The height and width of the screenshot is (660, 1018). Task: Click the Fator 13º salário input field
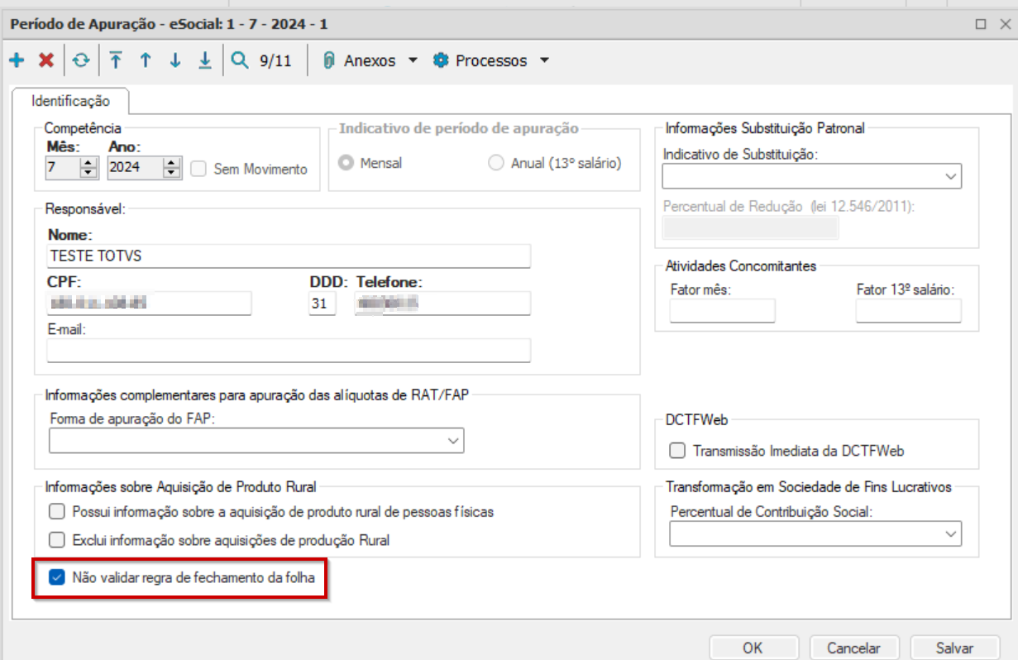909,311
